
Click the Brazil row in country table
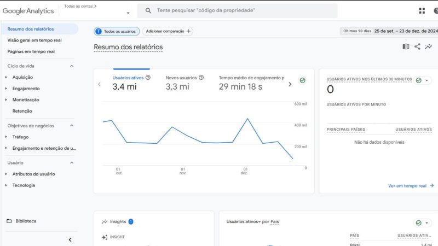[x=390, y=244]
